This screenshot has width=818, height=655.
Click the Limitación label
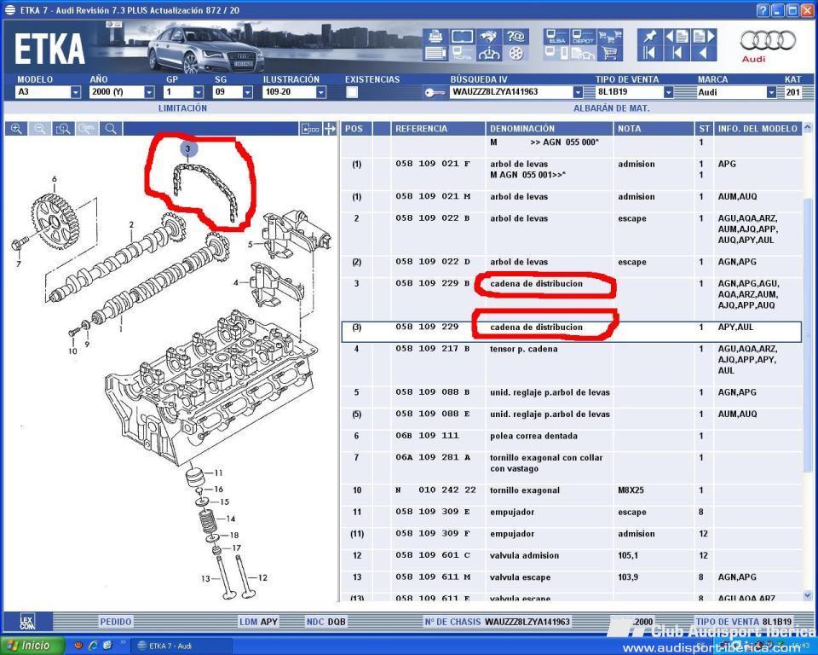[182, 108]
